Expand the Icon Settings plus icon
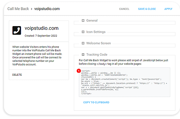 click(x=83, y=32)
